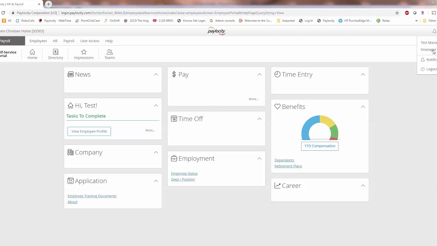This screenshot has height=246, width=437.
Task: Click the View Employee Profile button
Action: point(89,131)
